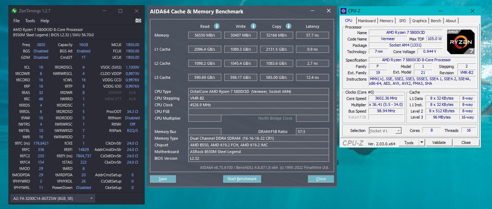The image size is (492, 209).
Task: Select the CPU tab in CPU-Z
Action: [349, 20]
